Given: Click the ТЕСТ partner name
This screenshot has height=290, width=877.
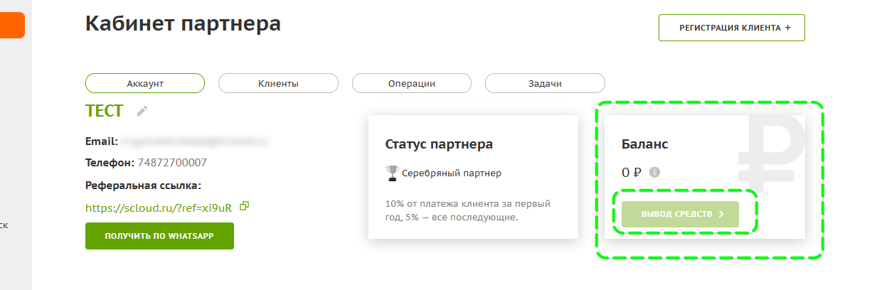Looking at the screenshot, I should (104, 111).
